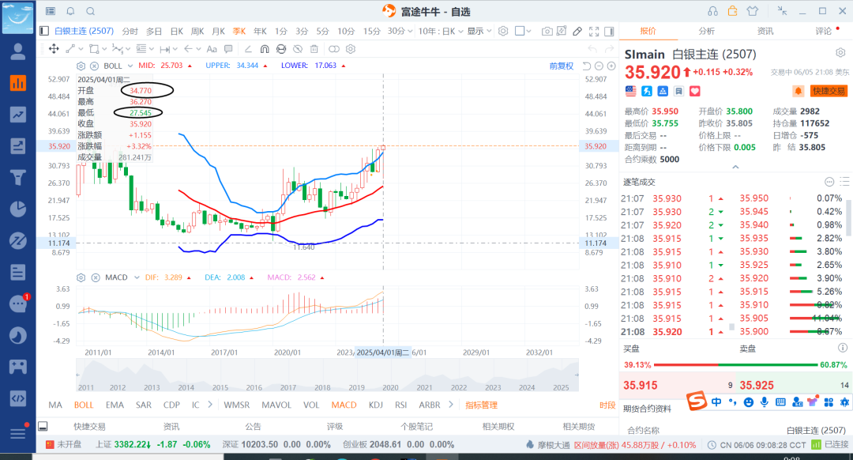The width and height of the screenshot is (853, 460).
Task: Open the customer service headset icon
Action: pyautogui.click(x=712, y=11)
